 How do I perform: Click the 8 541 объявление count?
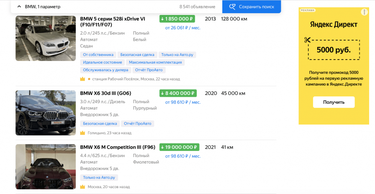(x=197, y=7)
